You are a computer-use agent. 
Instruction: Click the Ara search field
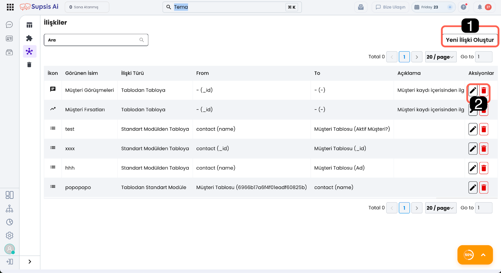[x=92, y=40]
